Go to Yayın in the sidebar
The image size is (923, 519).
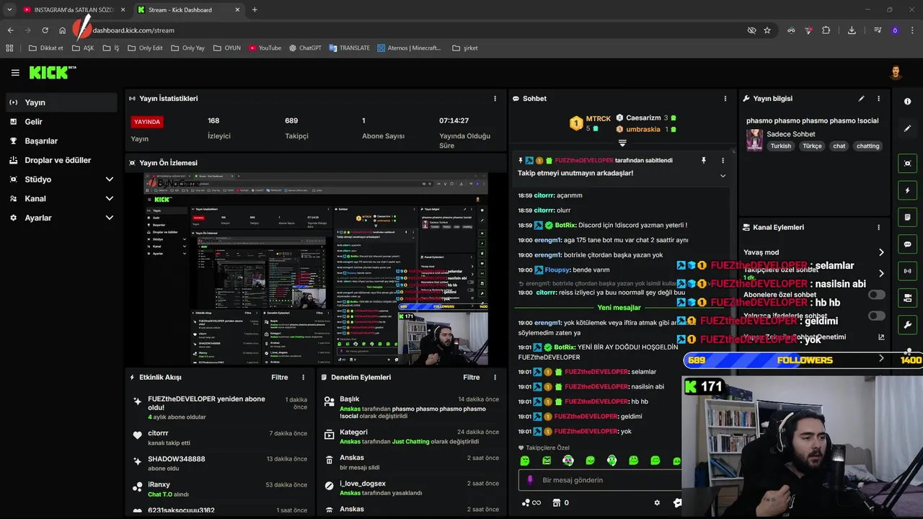coord(61,102)
